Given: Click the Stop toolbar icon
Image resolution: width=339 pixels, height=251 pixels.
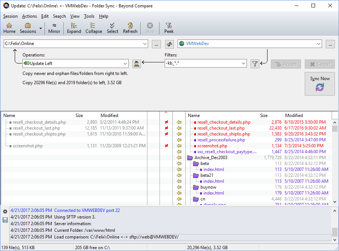Looking at the screenshot, I should [x=150, y=28].
